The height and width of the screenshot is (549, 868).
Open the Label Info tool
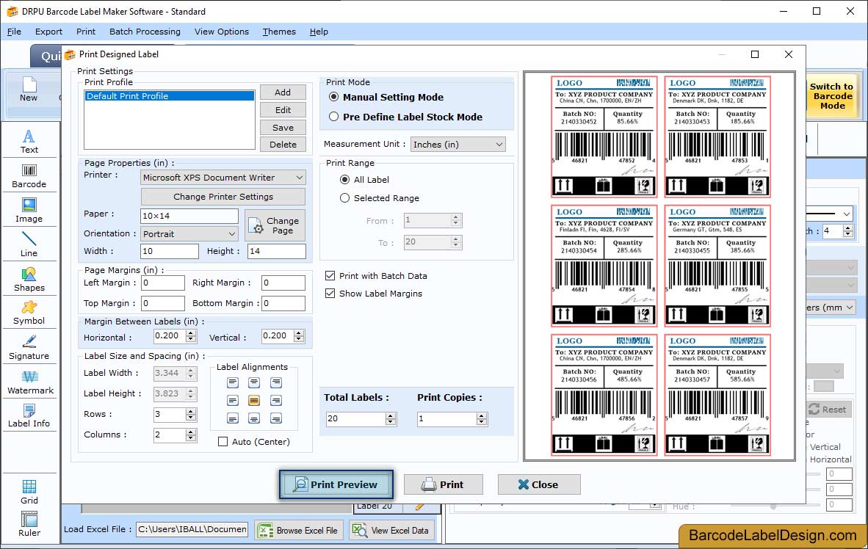(29, 415)
